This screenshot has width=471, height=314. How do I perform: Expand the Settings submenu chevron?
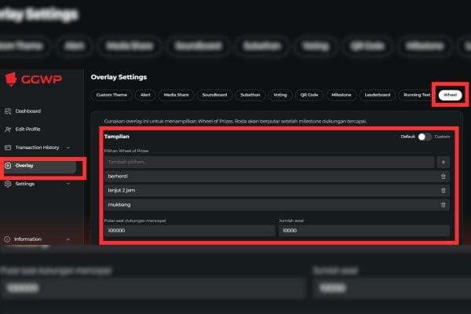[x=68, y=184]
